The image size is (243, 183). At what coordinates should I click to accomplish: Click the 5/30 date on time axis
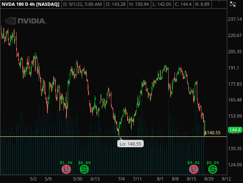point(78,179)
